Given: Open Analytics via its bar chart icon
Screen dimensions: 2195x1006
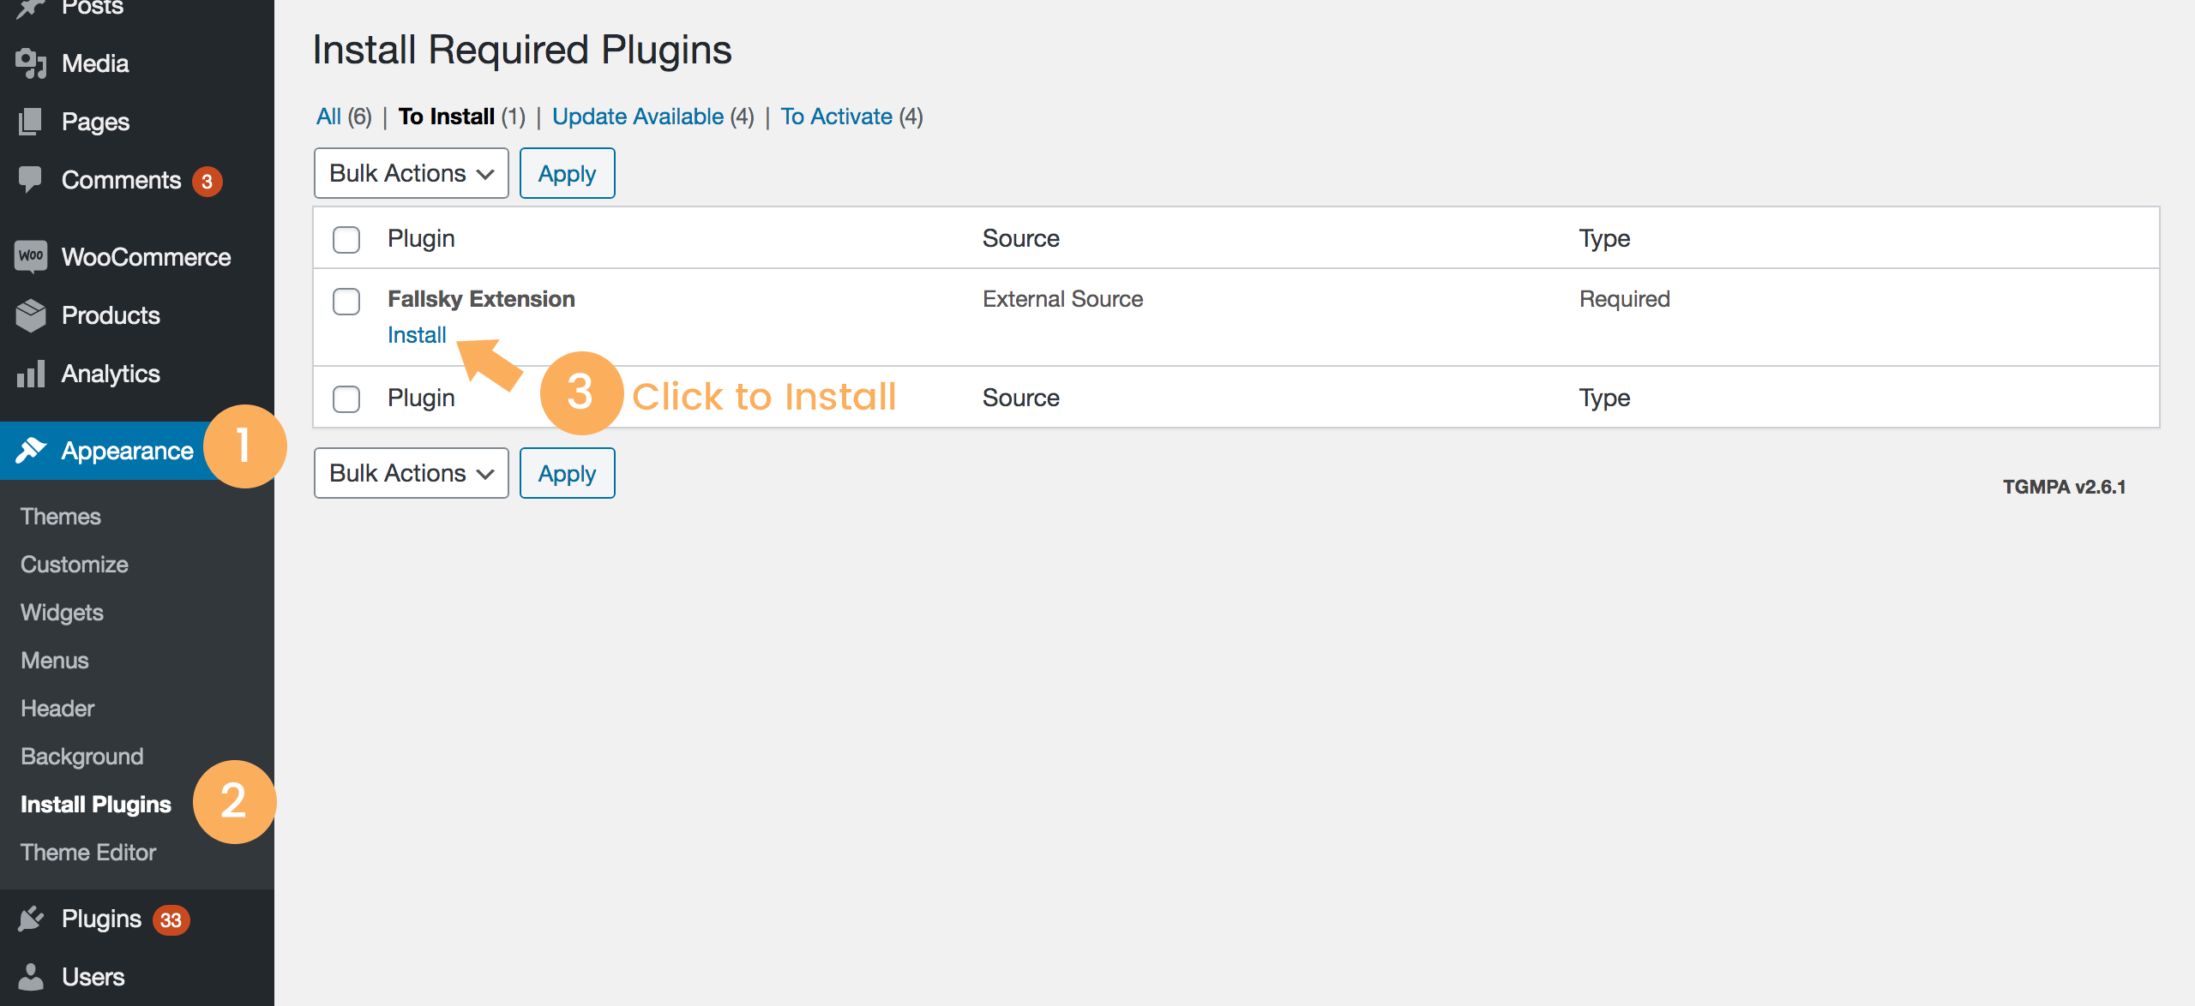Looking at the screenshot, I should pyautogui.click(x=32, y=374).
